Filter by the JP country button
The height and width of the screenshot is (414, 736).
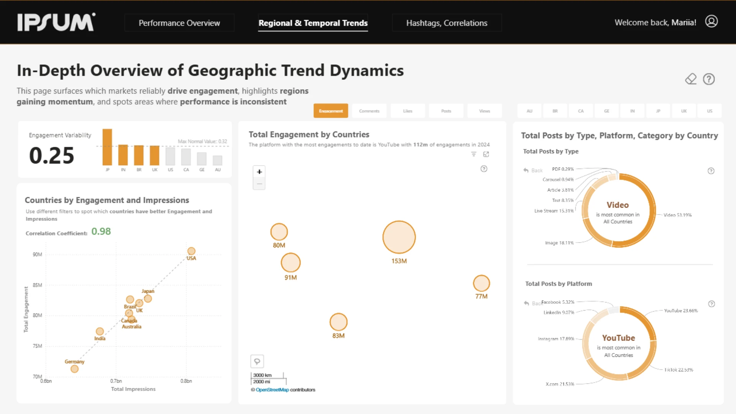pos(658,111)
